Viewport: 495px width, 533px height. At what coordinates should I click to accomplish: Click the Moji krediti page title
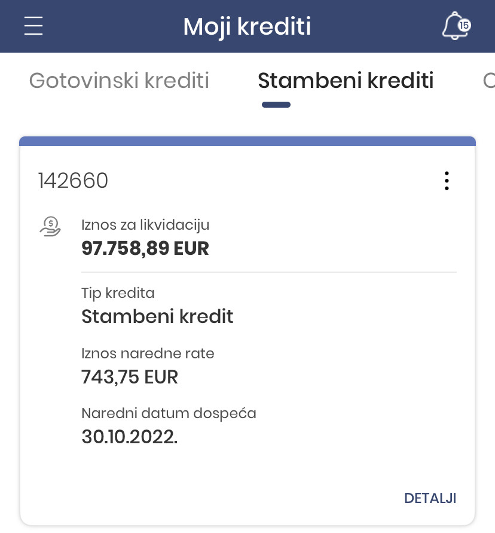pos(247,26)
